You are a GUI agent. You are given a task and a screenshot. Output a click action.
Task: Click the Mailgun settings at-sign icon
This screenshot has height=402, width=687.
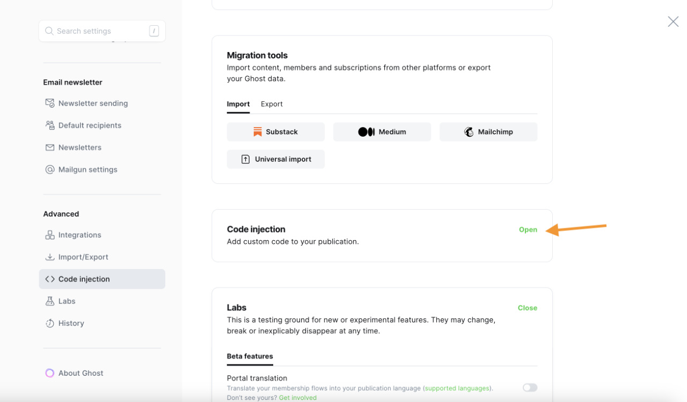[50, 169]
